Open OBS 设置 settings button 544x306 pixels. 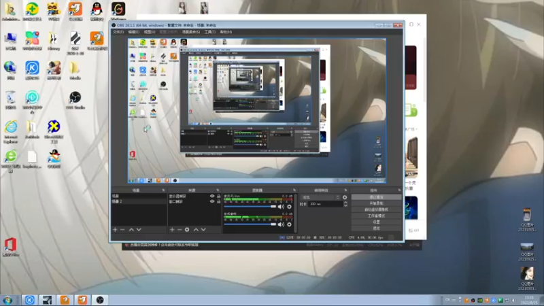(x=377, y=222)
